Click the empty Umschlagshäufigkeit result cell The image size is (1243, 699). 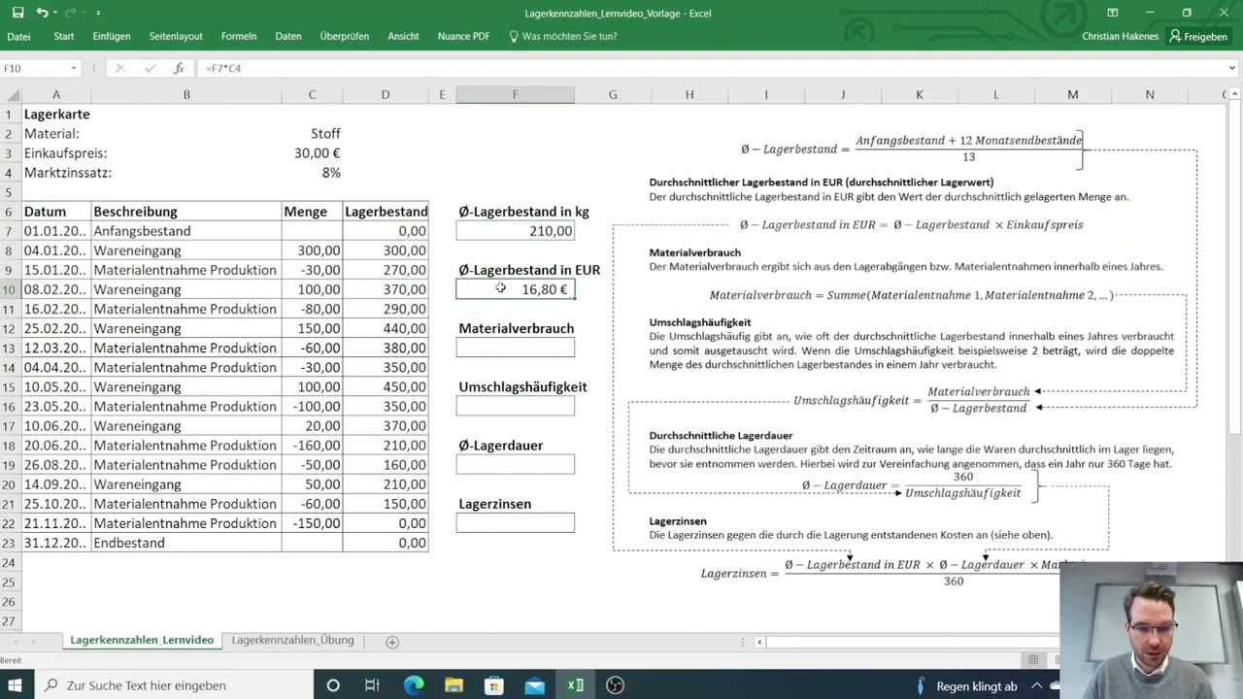515,406
